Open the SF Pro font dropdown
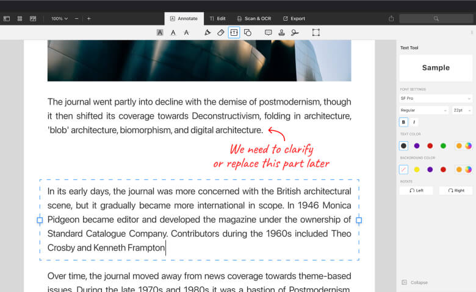Viewport: 476px width, 292px height. click(436, 99)
